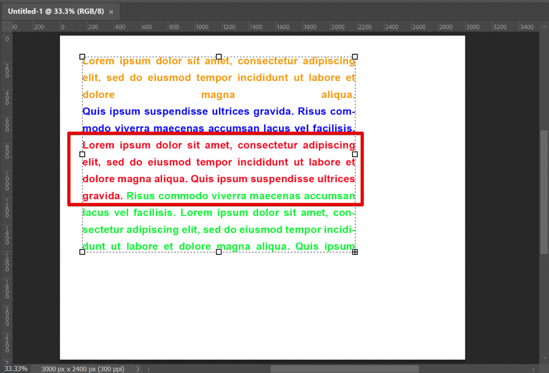Click the bottom-left transform handle

point(82,251)
